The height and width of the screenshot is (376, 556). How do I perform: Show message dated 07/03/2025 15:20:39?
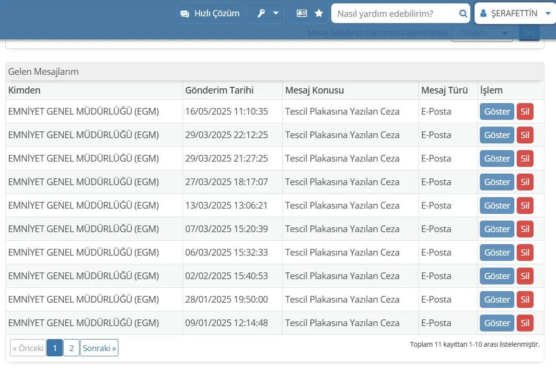click(497, 229)
